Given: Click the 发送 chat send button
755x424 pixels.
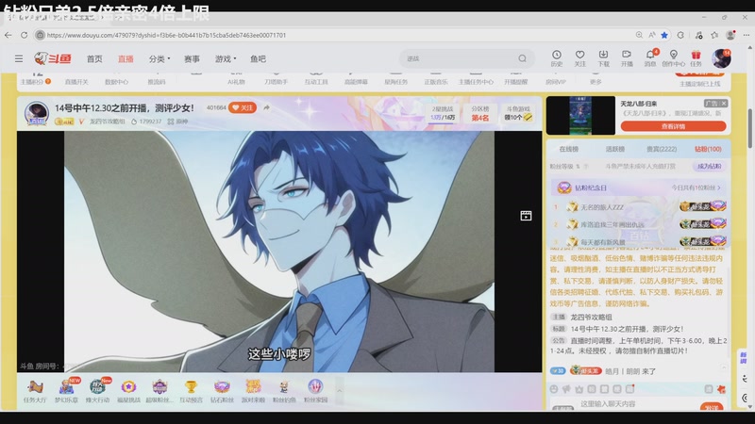Looking at the screenshot, I should (x=712, y=407).
